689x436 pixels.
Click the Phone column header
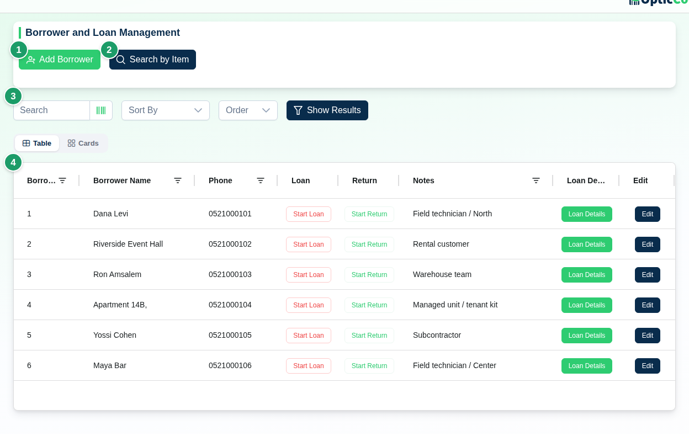point(220,180)
